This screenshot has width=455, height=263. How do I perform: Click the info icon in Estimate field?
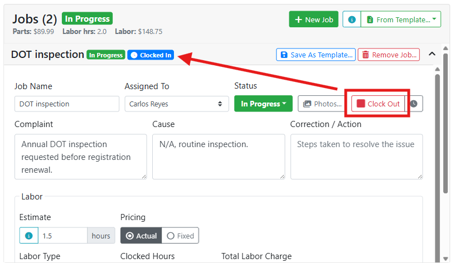(x=29, y=236)
